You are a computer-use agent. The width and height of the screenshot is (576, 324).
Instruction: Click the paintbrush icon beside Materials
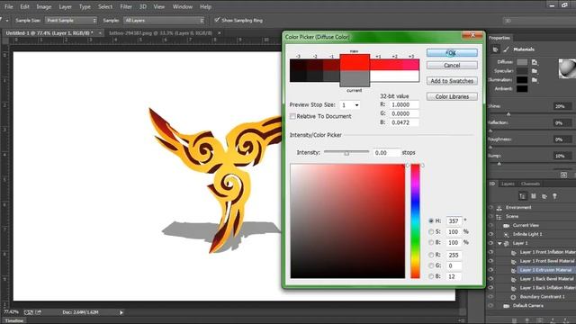(x=506, y=49)
